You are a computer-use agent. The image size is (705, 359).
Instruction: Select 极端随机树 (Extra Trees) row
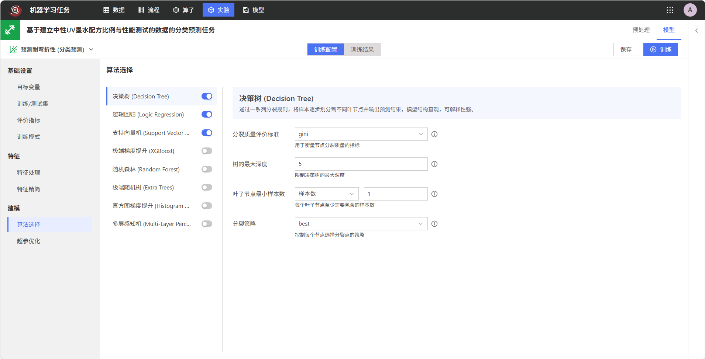[162, 187]
